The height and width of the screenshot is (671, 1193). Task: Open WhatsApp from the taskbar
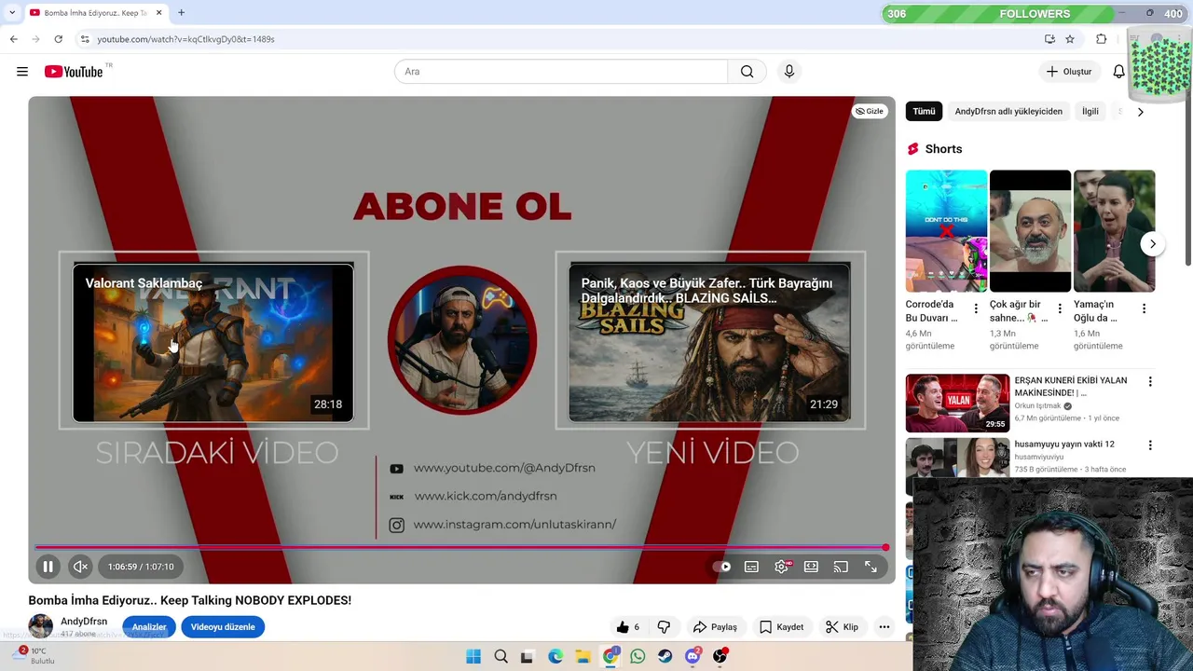(x=638, y=656)
